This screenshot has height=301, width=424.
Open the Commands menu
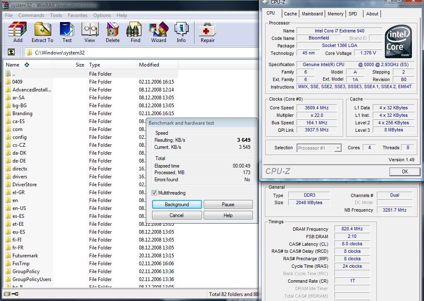tap(31, 15)
